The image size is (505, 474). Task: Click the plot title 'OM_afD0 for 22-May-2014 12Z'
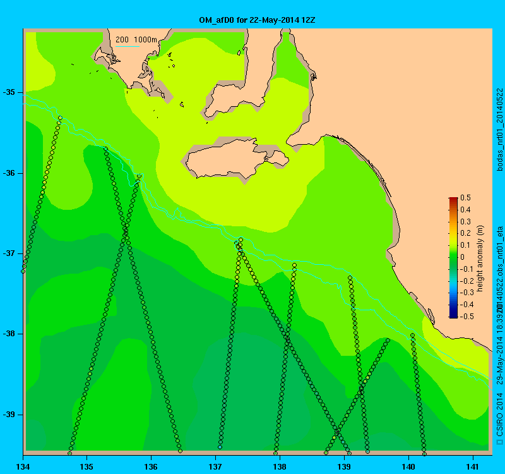(257, 20)
